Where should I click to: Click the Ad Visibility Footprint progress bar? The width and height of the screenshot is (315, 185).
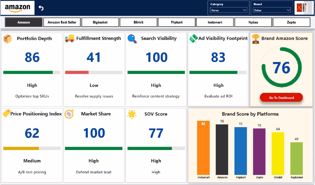[x=218, y=72]
